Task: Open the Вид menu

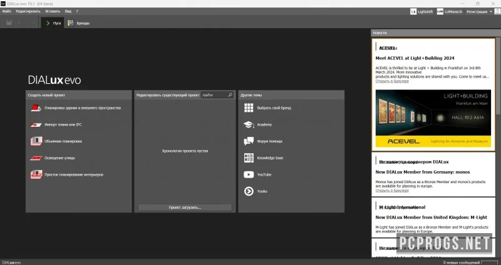Action: coord(68,11)
